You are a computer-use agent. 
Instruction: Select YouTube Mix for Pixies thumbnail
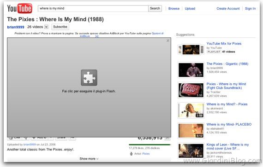191,50
